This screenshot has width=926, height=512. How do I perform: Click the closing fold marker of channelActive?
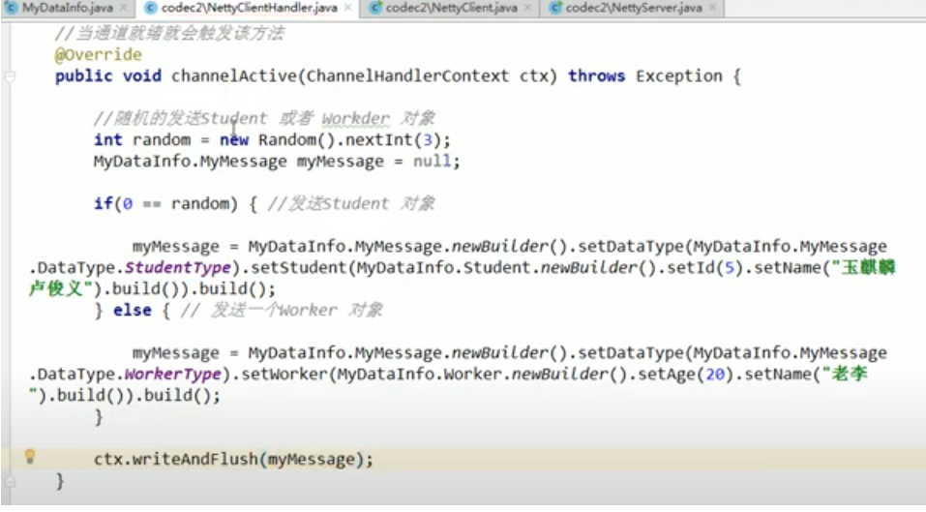[10, 481]
